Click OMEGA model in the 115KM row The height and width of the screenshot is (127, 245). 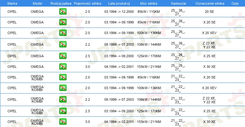pos(37,12)
